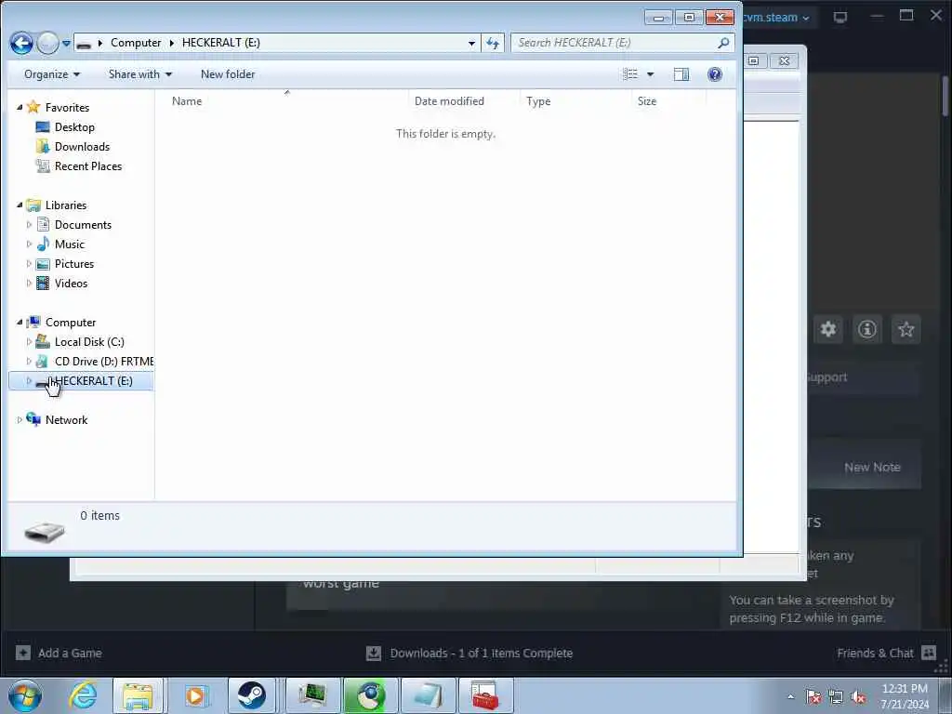Collapse the Computer group

20,322
